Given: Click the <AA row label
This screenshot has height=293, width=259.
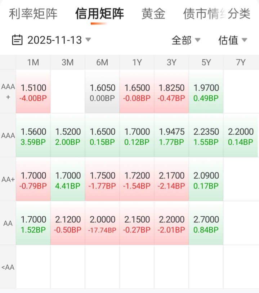Looking at the screenshot, I should [x=8, y=267].
